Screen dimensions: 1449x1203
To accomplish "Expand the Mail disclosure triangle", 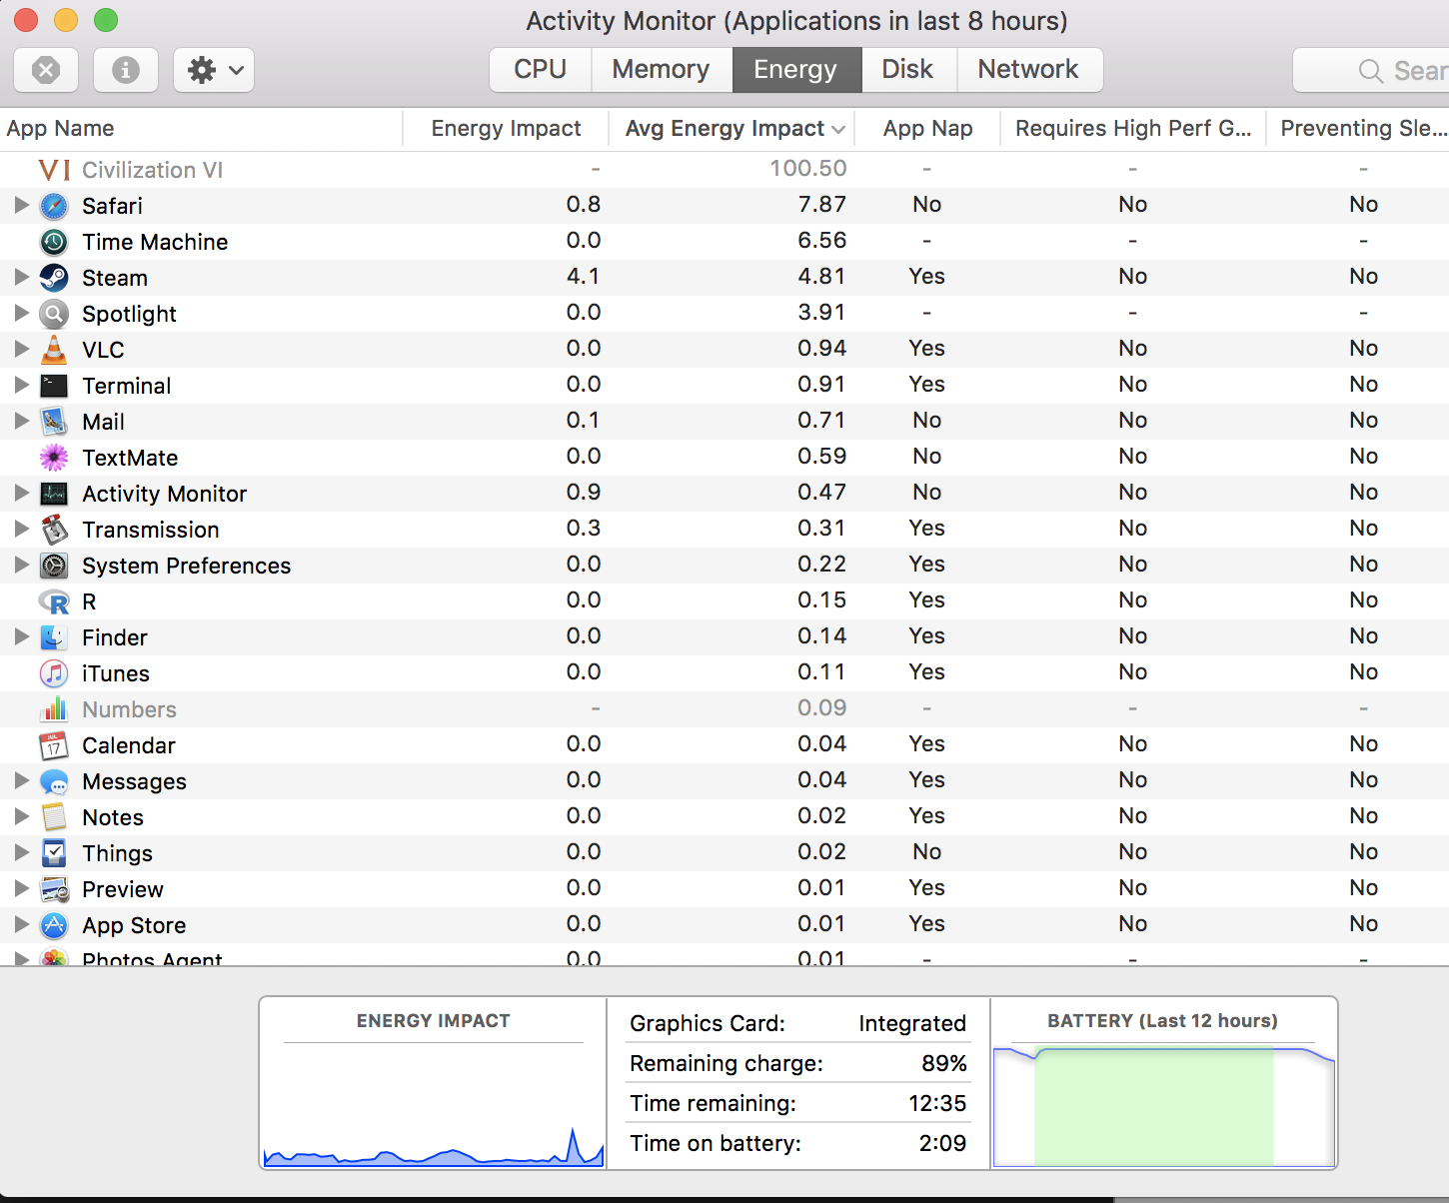I will 21,421.
